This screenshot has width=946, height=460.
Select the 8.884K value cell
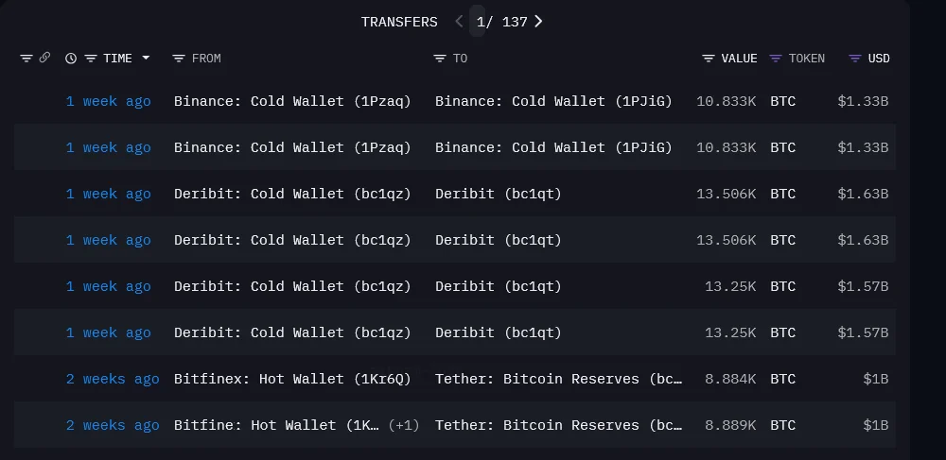coord(729,379)
